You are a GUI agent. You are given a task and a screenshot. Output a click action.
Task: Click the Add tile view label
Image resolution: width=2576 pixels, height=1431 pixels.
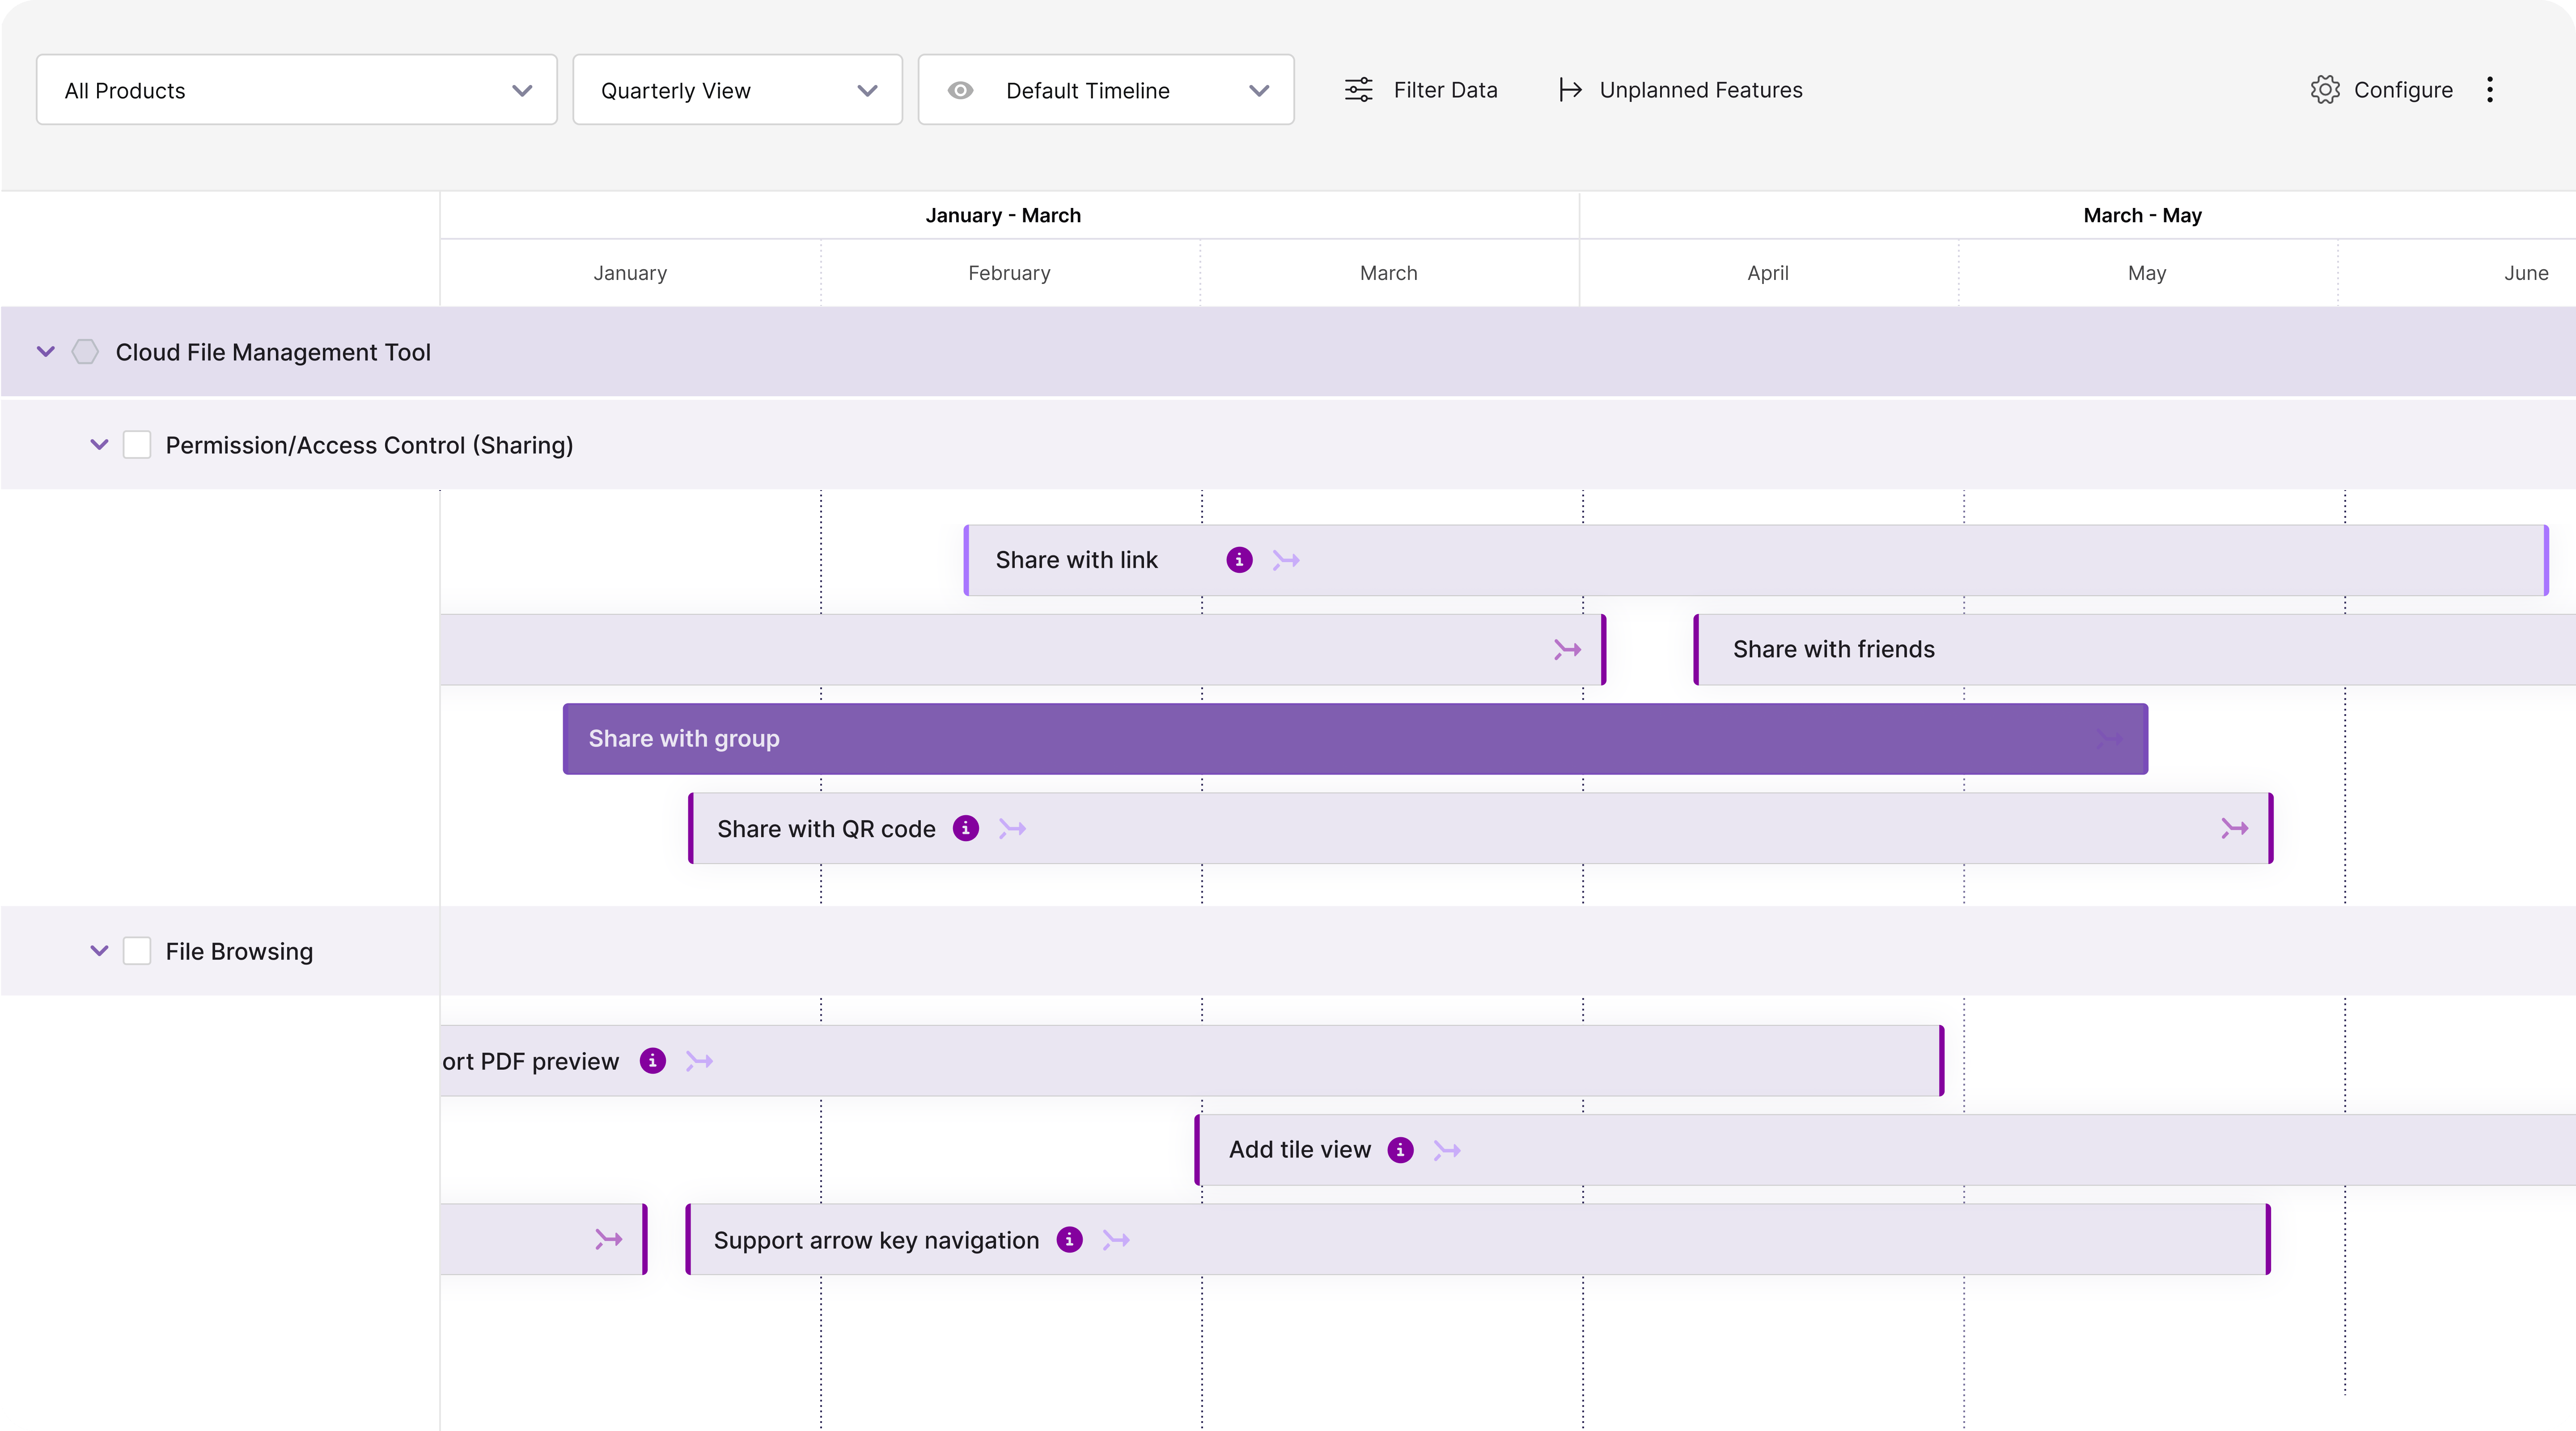point(1299,1150)
